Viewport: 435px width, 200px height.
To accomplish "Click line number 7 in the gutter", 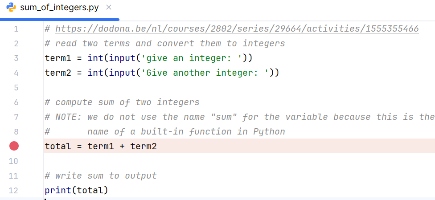I will (16, 117).
